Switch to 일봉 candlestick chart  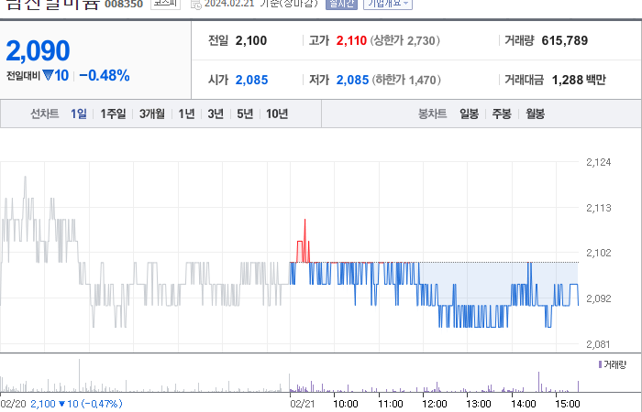click(x=470, y=114)
